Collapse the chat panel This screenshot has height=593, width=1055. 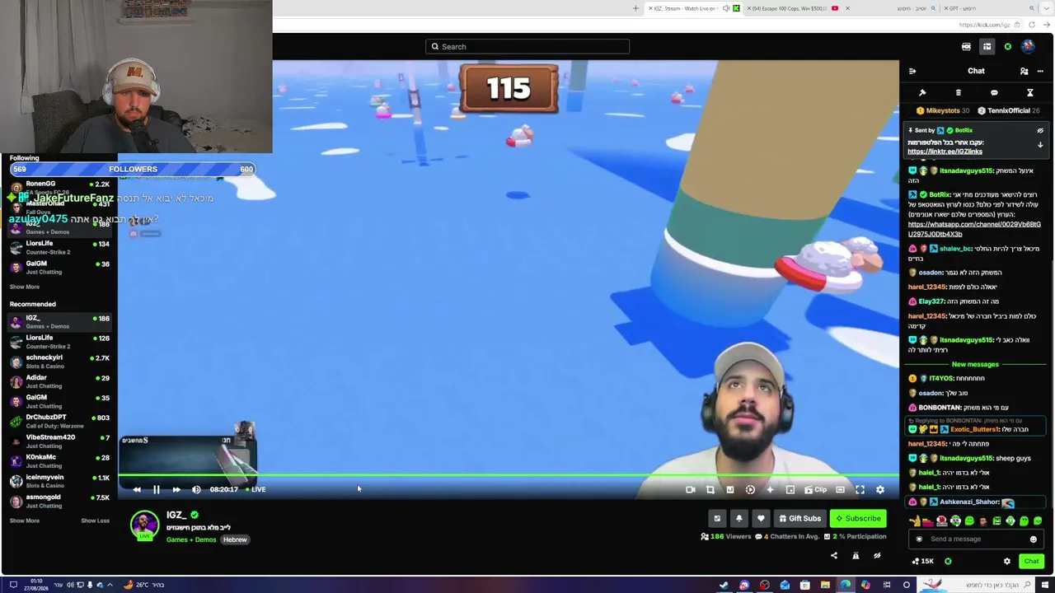[912, 71]
